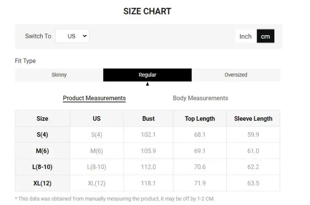Screen dimensions: 310x205
Task: Select the XL(12) size row label
Action: (42, 183)
